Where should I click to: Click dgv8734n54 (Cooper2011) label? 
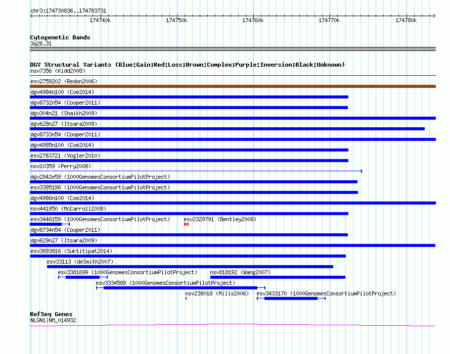[x=65, y=230]
